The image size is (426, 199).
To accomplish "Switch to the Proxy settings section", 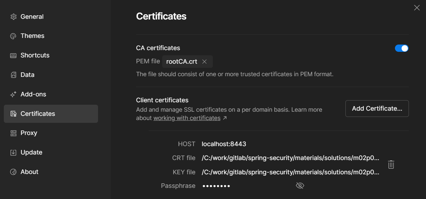I will tap(29, 133).
